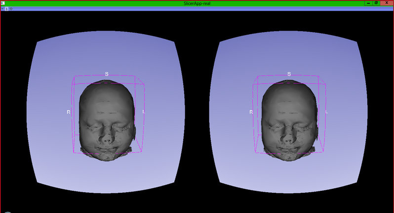Click the "R" orientation label in left eye view
The height and width of the screenshot is (213, 395).
[69, 112]
